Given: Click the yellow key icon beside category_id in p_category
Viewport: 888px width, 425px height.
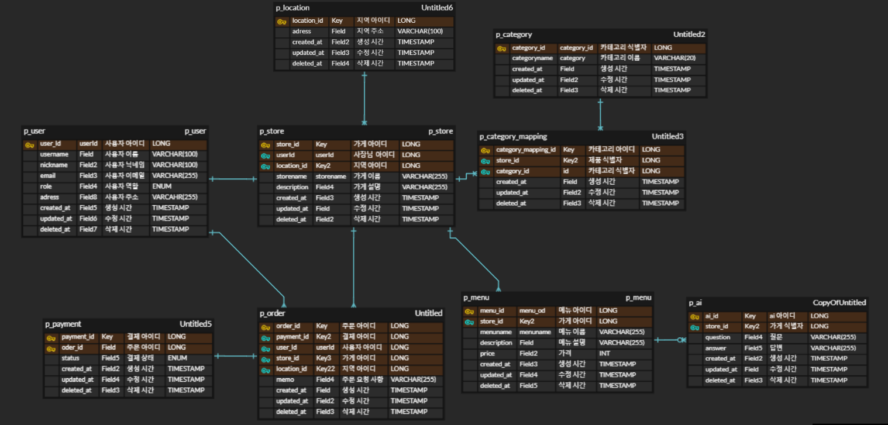Looking at the screenshot, I should click(x=501, y=48).
